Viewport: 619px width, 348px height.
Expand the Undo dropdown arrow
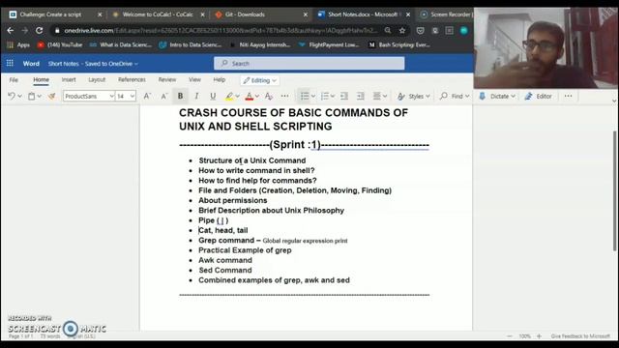19,96
